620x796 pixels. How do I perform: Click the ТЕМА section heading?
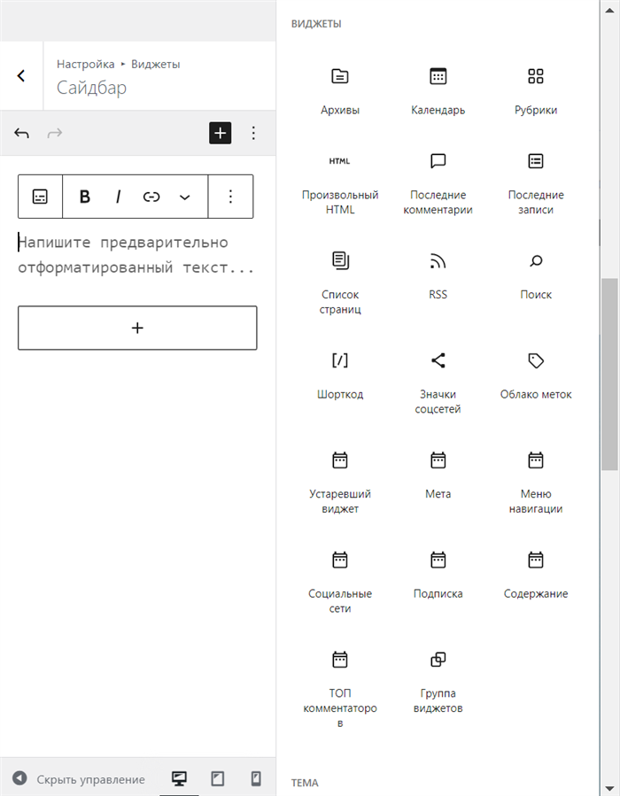coord(305,783)
